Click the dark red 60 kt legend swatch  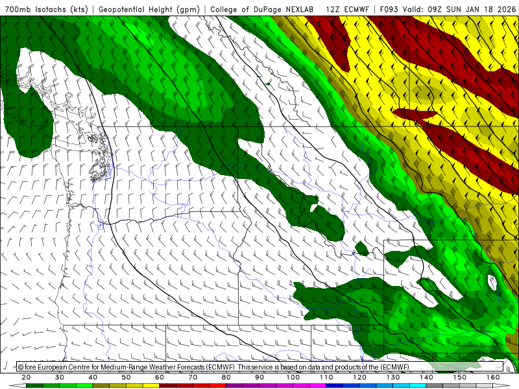point(168,386)
